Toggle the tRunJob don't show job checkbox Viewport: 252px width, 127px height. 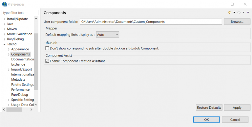(47, 48)
